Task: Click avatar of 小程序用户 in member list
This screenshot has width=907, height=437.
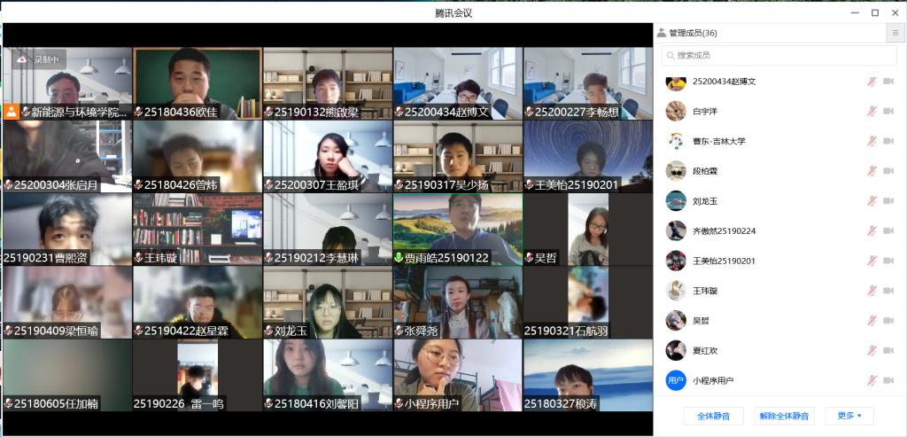Action: pos(676,380)
